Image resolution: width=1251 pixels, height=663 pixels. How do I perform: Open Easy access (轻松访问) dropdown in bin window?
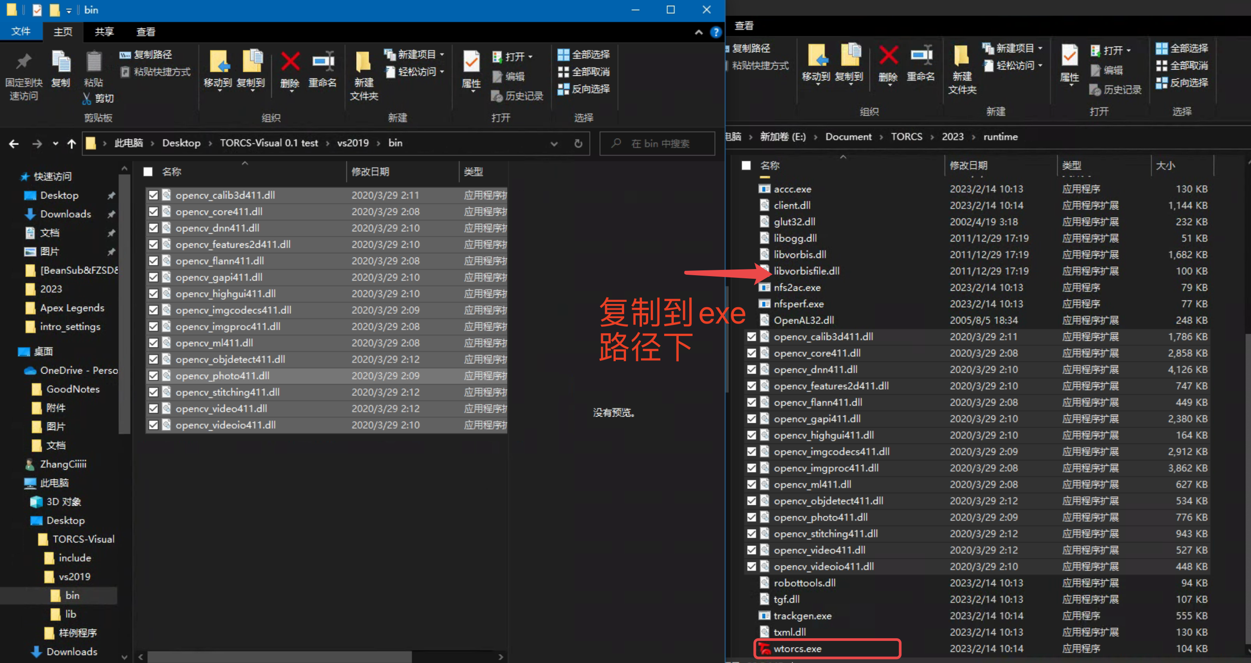(x=415, y=72)
